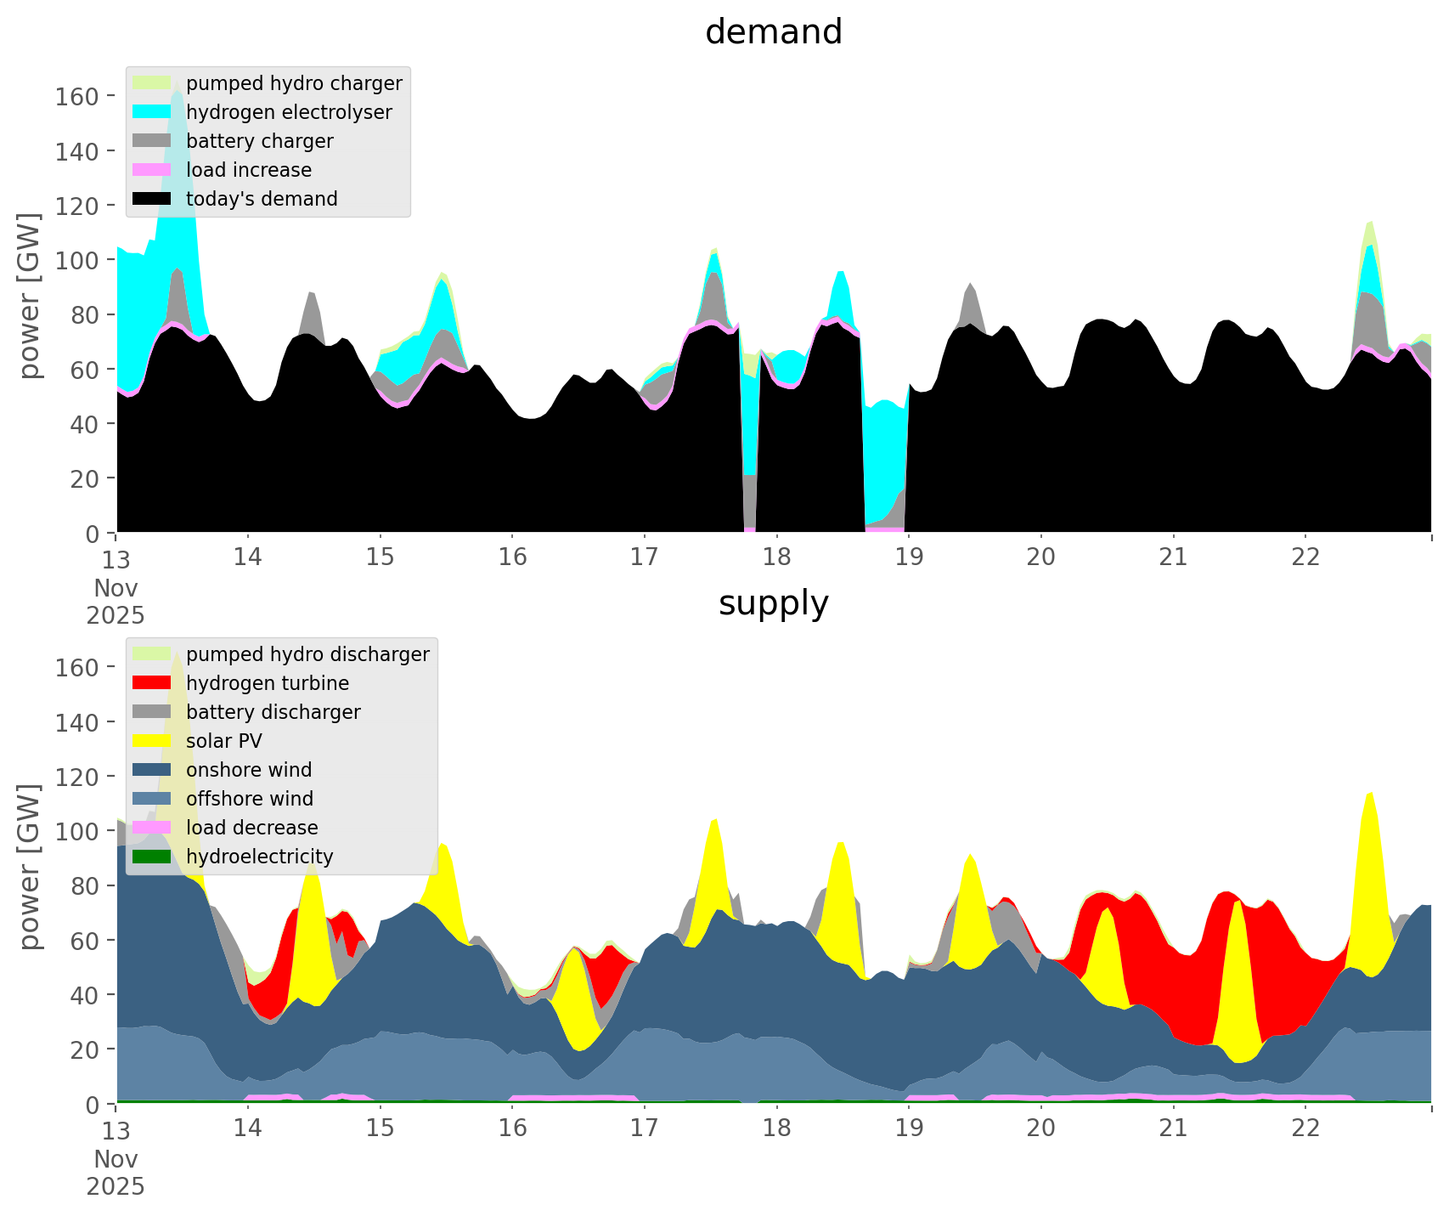Click the 'supply' chart title
Screen dimensions: 1449x1216
(x=773, y=603)
